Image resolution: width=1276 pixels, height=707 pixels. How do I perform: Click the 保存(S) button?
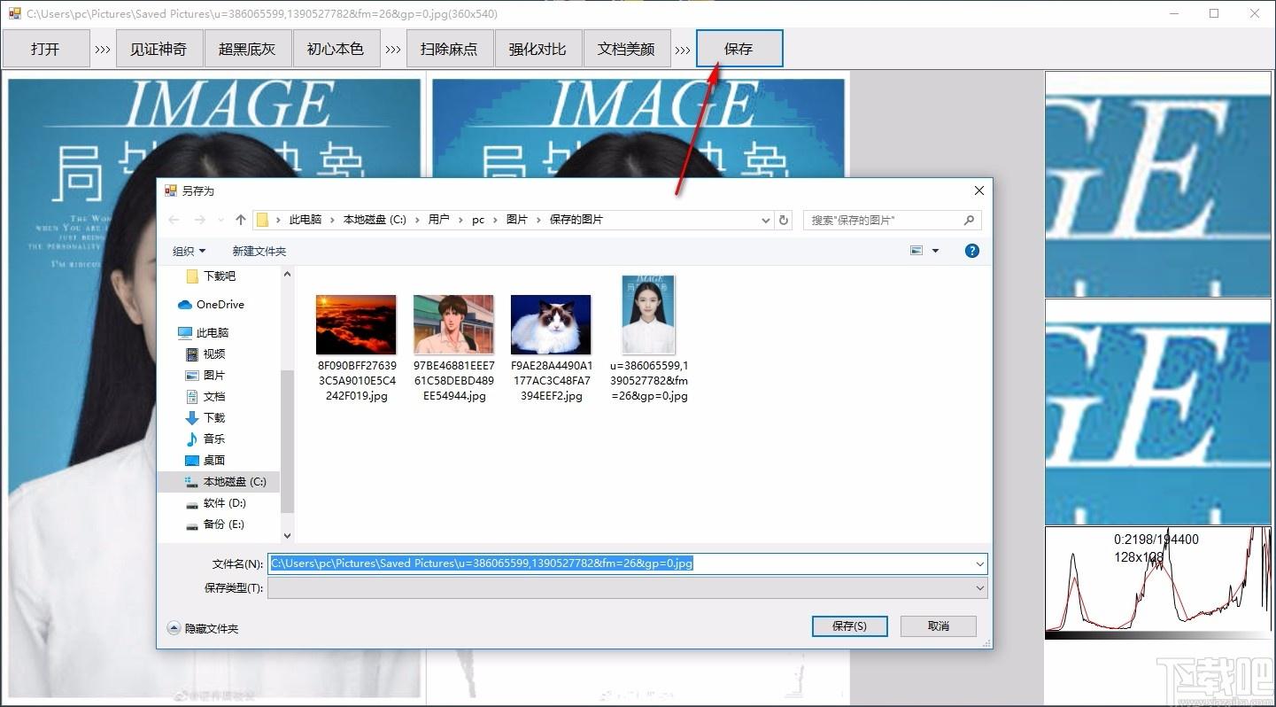(850, 626)
